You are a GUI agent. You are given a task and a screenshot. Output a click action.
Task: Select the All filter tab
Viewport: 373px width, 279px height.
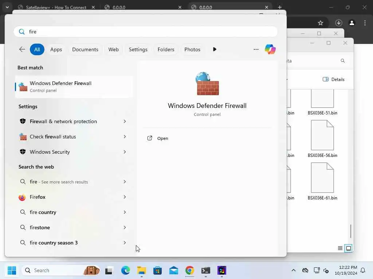tap(37, 49)
